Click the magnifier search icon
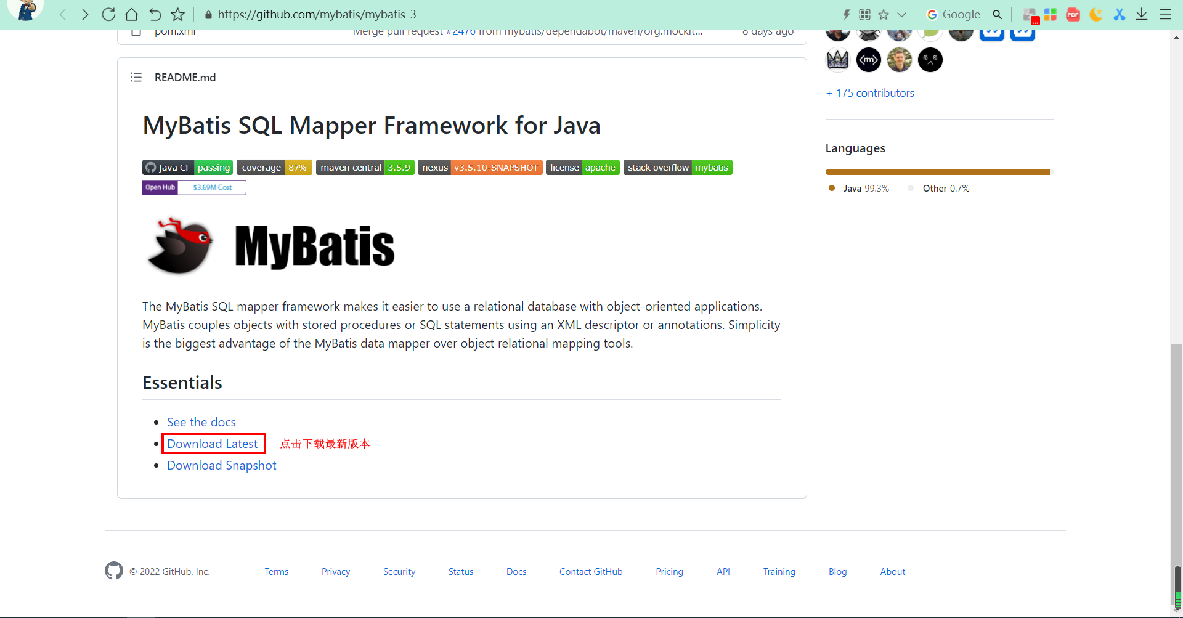The image size is (1183, 618). [997, 14]
